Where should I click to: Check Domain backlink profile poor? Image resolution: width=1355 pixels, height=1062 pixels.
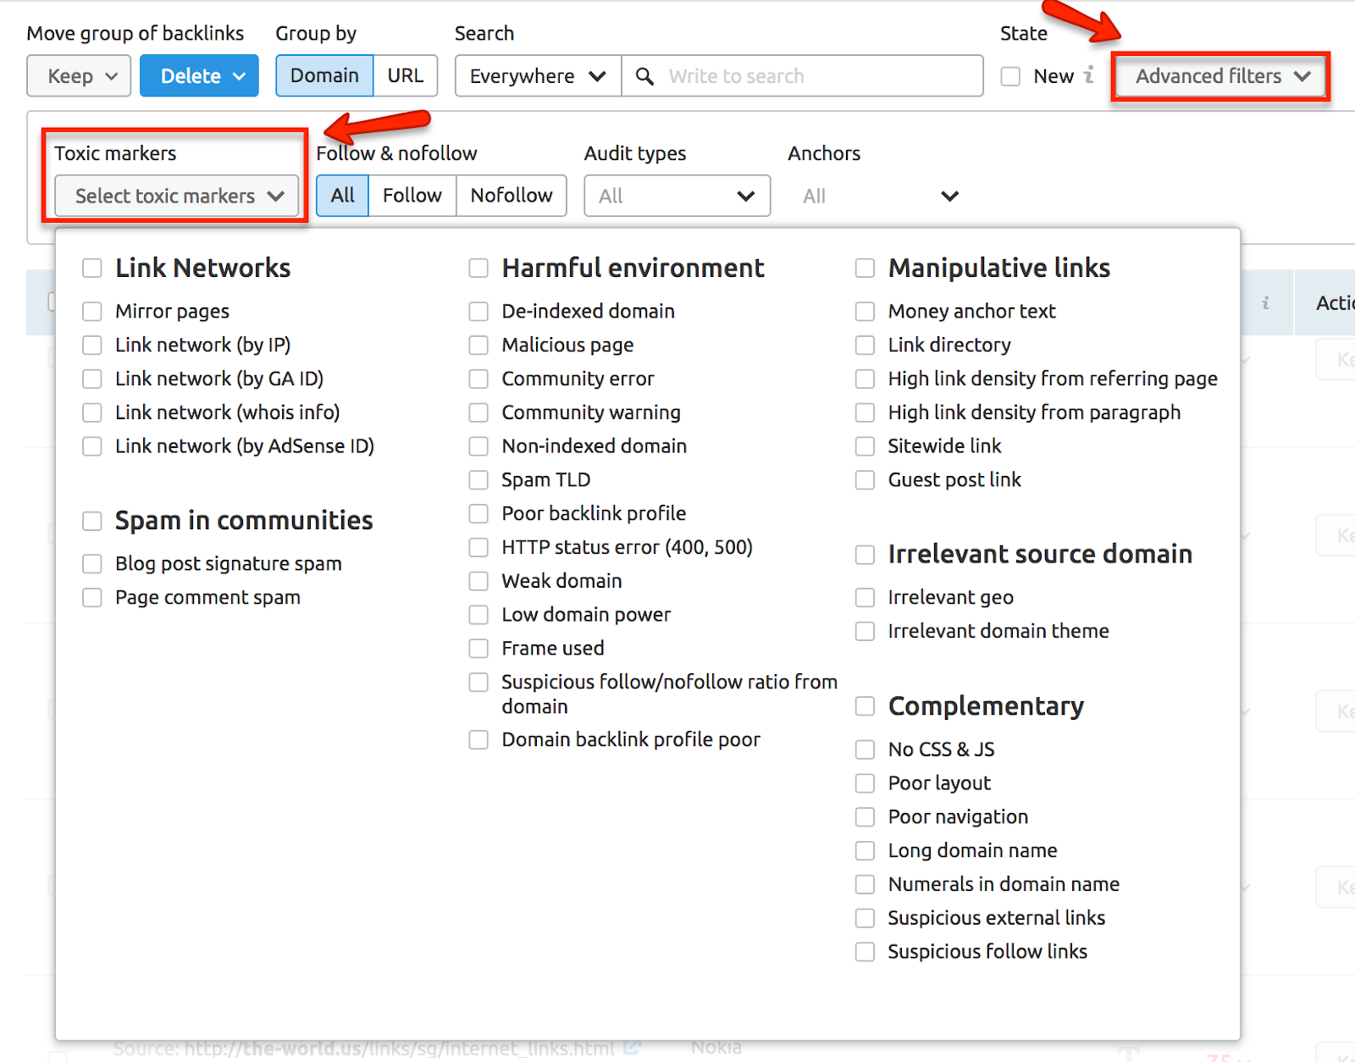point(478,740)
